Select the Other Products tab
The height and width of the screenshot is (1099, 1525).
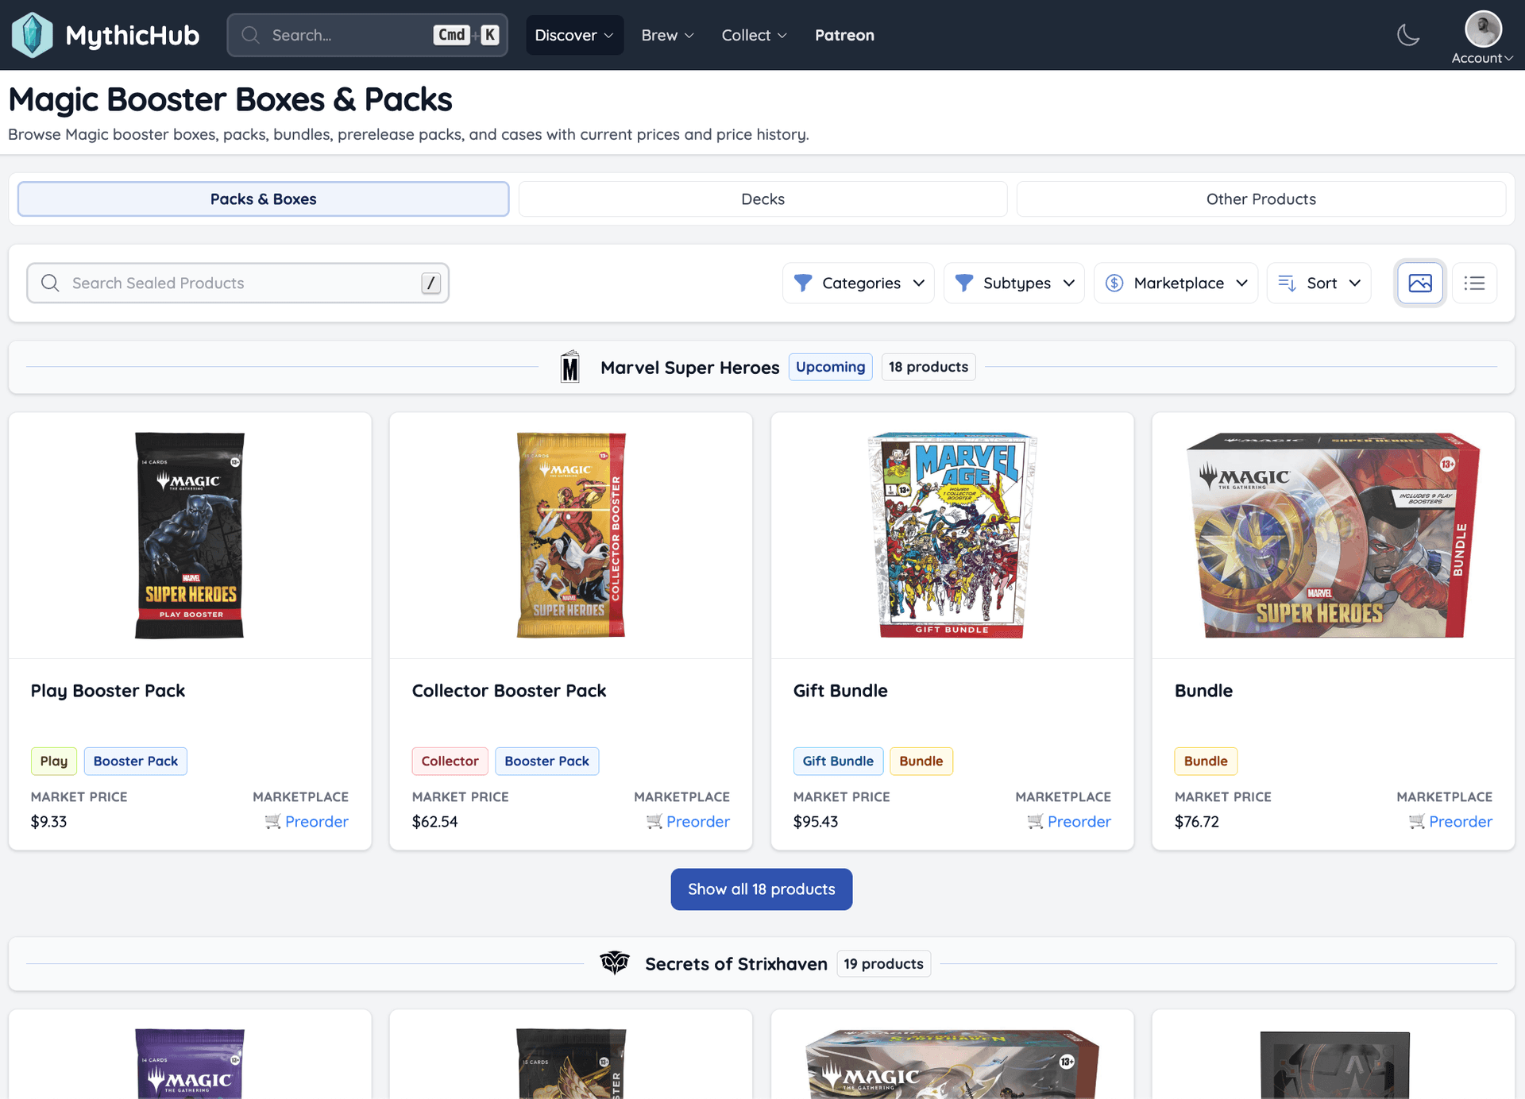click(x=1261, y=199)
